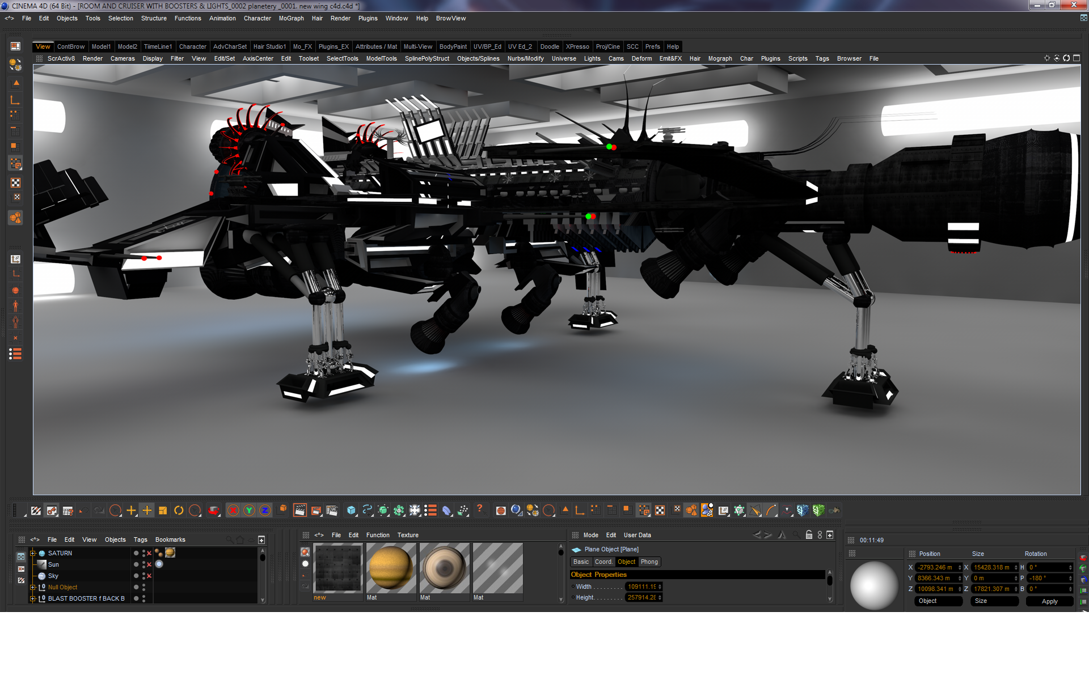Click the white sphere material preview
Viewport: 1089px width, 680px height.
tap(874, 585)
